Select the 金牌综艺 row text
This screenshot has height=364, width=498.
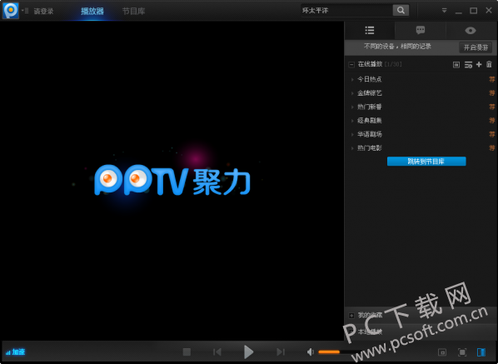pyautogui.click(x=370, y=93)
